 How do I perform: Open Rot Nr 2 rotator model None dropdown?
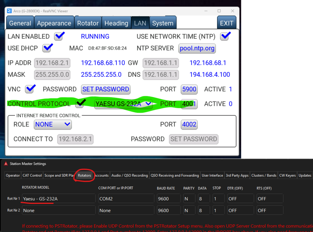click(59, 210)
